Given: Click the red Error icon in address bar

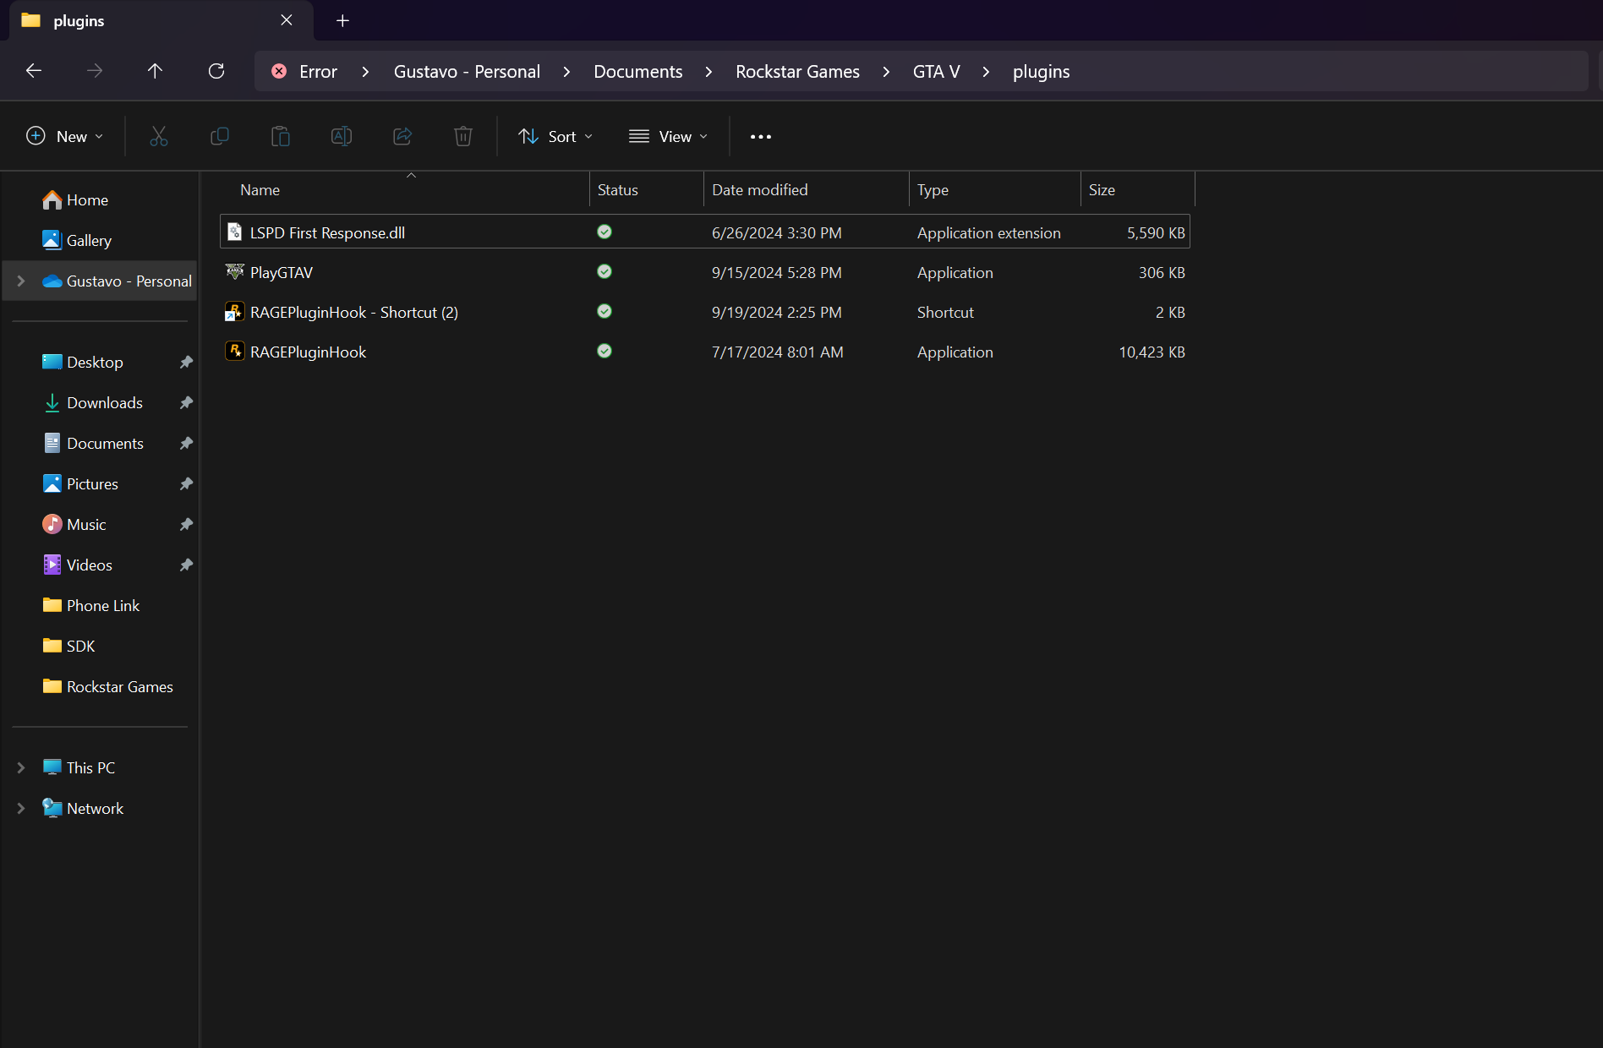Looking at the screenshot, I should [279, 71].
